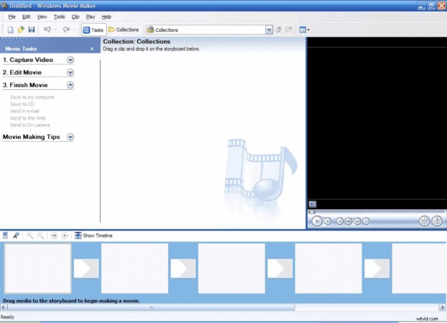
Task: Toggle the Collections pane button
Action: coord(123,30)
